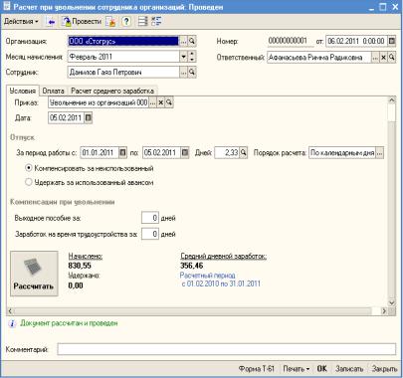Switch to the Условия tab
403x378 pixels.
[23, 91]
